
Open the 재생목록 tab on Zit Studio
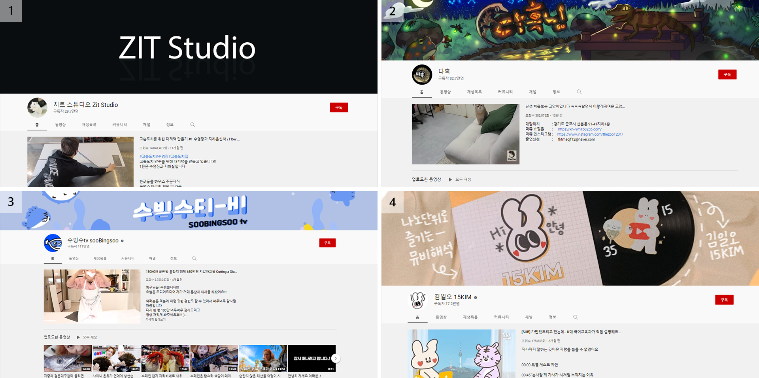89,125
